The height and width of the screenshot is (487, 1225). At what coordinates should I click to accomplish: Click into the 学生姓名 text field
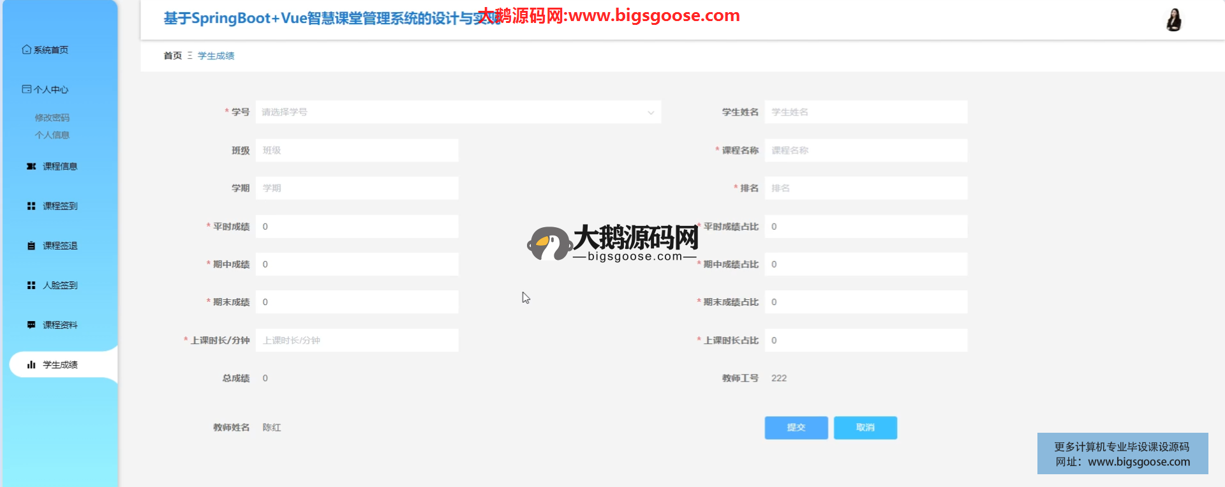[865, 112]
